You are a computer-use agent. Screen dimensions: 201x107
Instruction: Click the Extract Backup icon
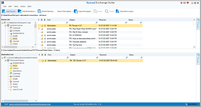click(x=39, y=11)
